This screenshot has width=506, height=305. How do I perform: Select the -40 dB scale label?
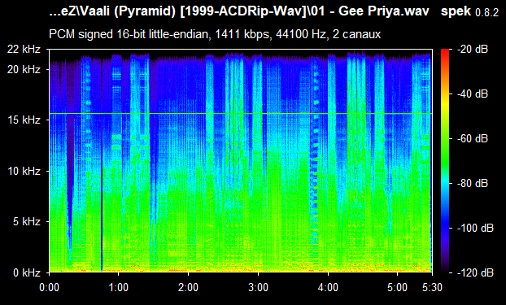click(473, 94)
